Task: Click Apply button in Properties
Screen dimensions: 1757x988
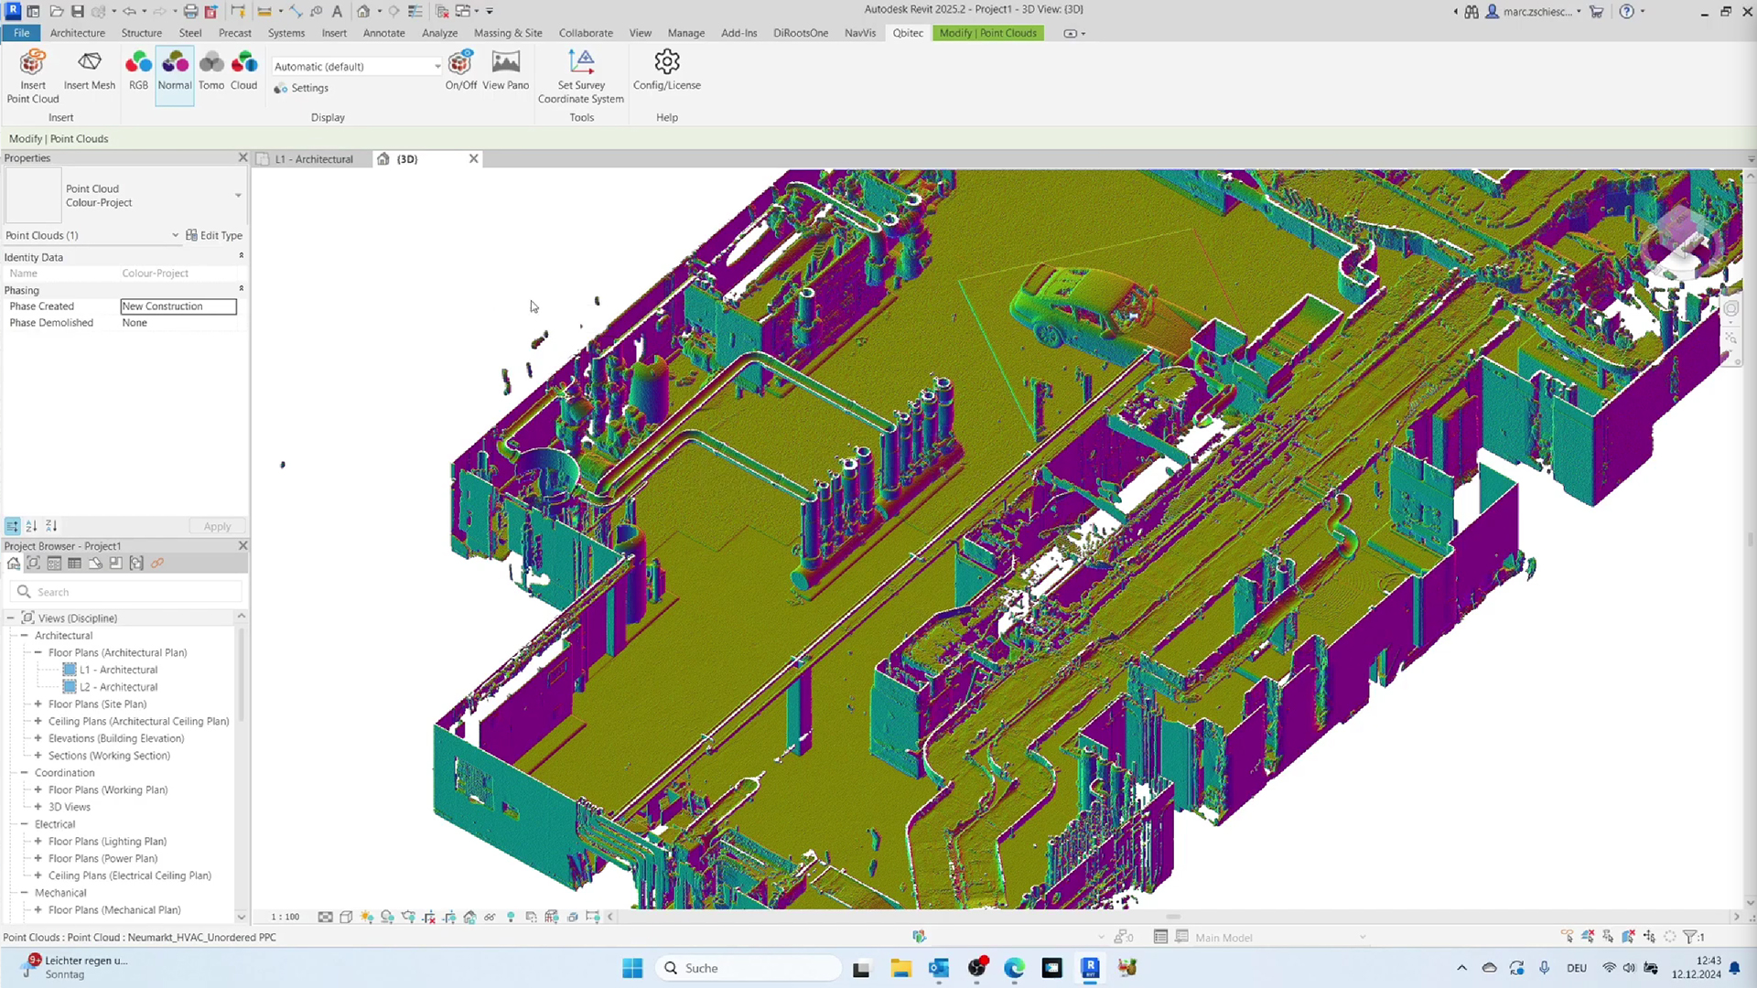Action: (x=217, y=526)
